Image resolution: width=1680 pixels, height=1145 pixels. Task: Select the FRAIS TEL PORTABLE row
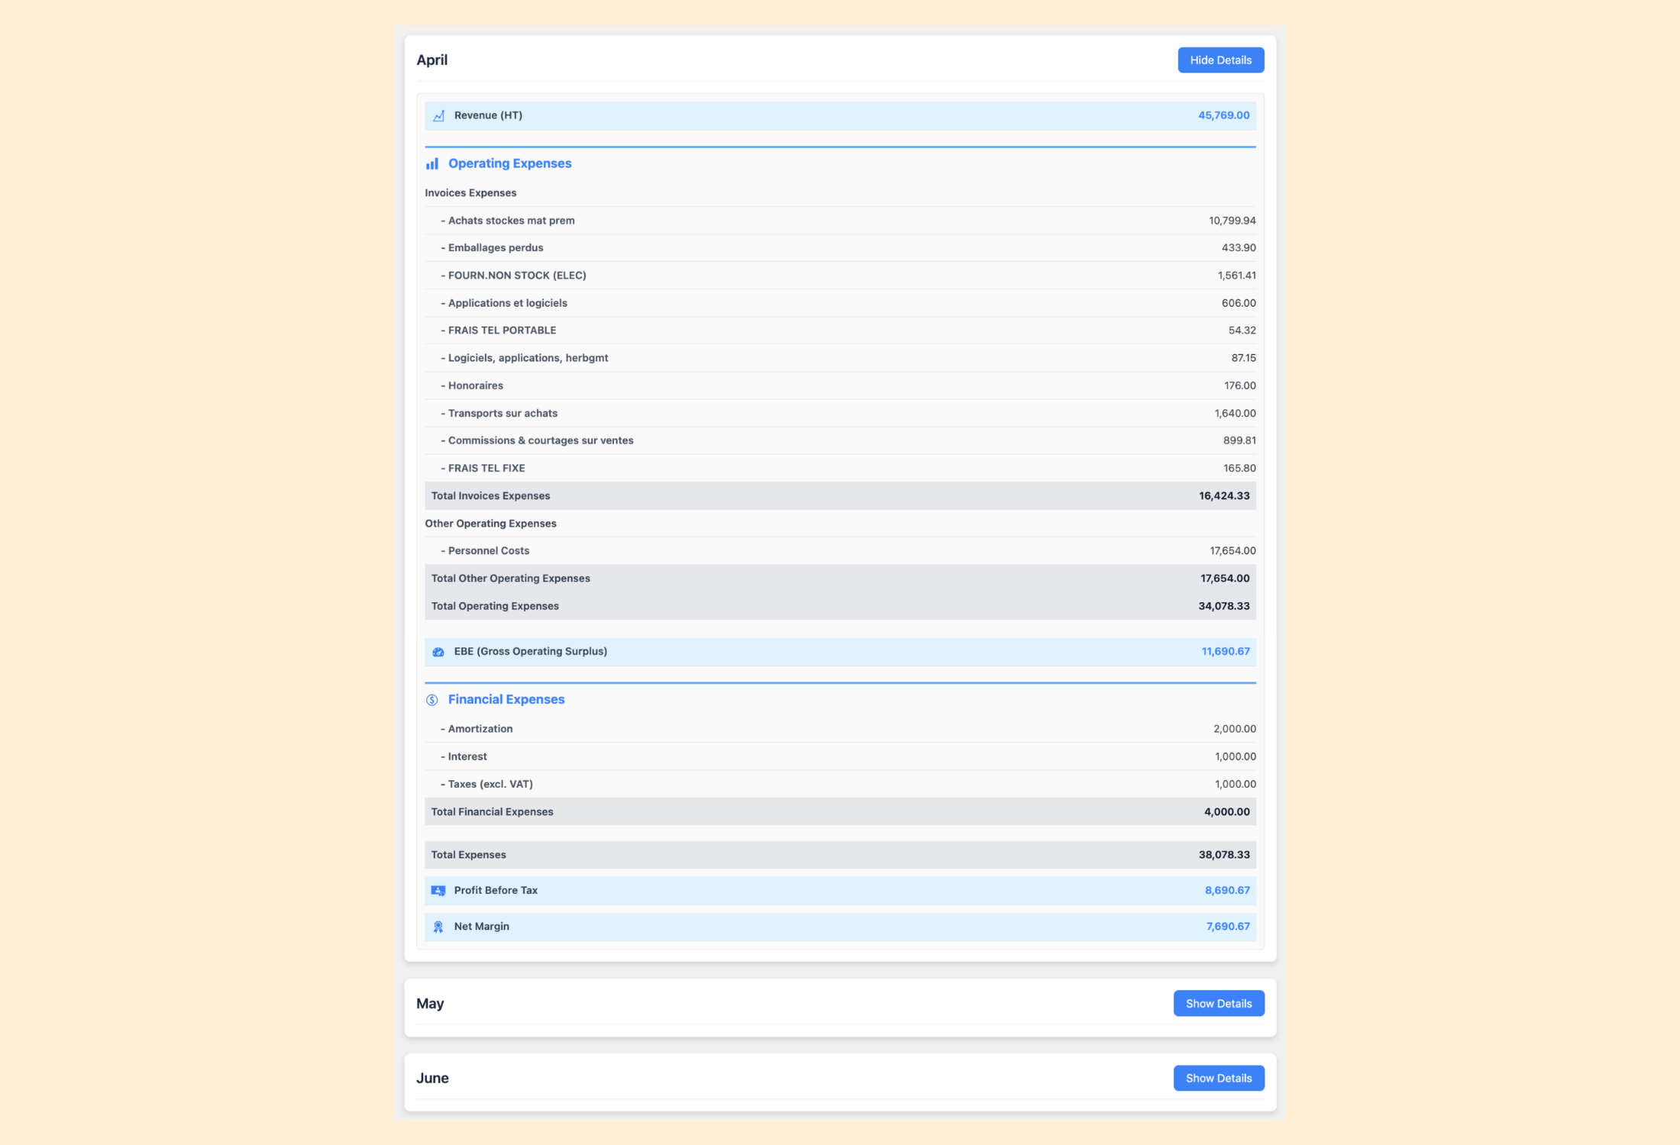(840, 331)
